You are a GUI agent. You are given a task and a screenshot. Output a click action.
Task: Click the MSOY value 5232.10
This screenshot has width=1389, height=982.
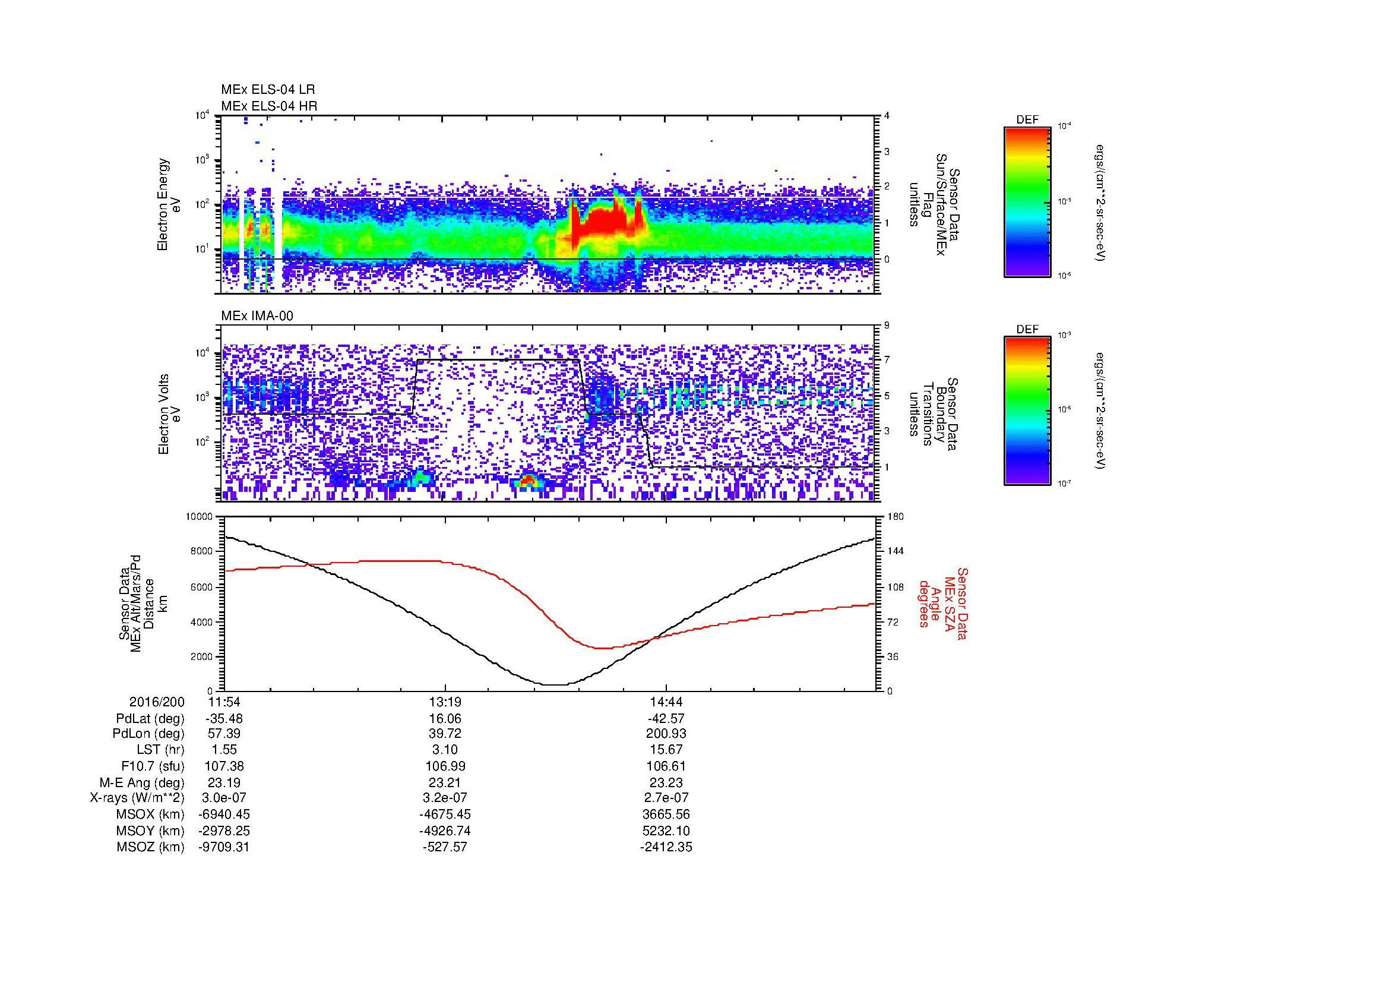tap(666, 831)
